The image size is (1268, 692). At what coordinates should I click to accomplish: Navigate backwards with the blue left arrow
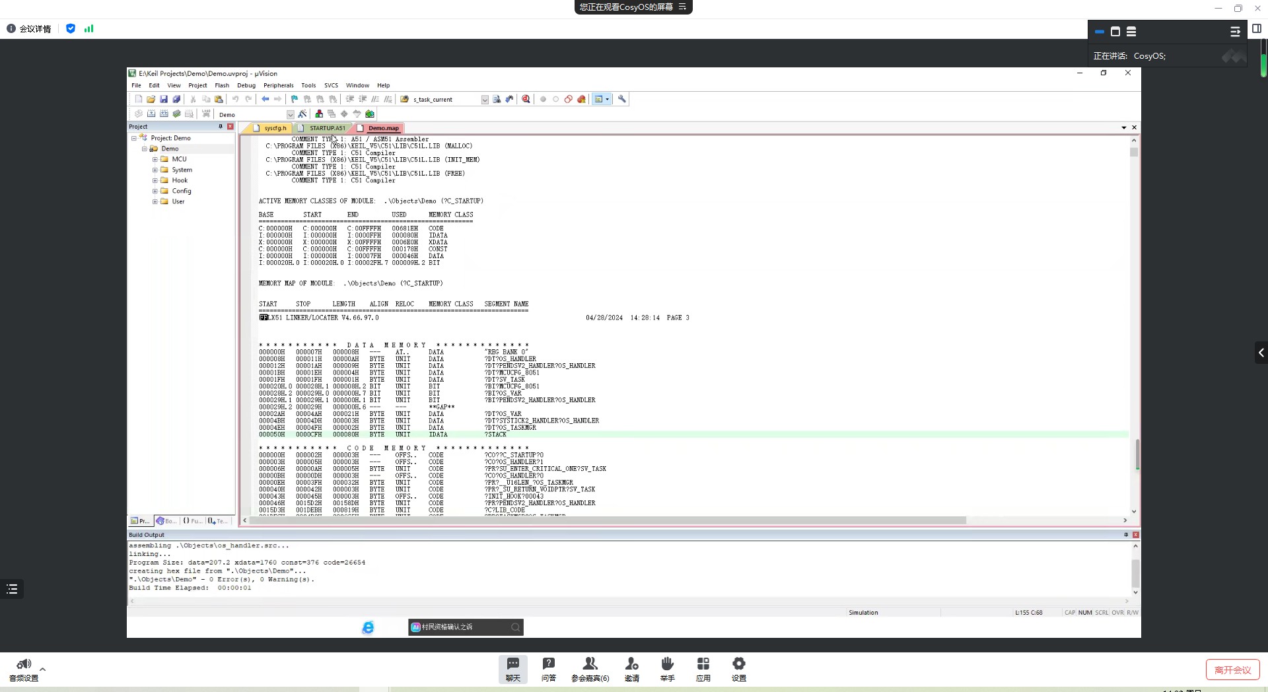click(265, 99)
